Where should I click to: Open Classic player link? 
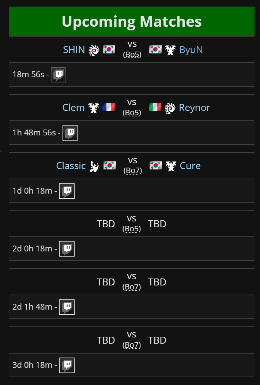click(x=71, y=166)
